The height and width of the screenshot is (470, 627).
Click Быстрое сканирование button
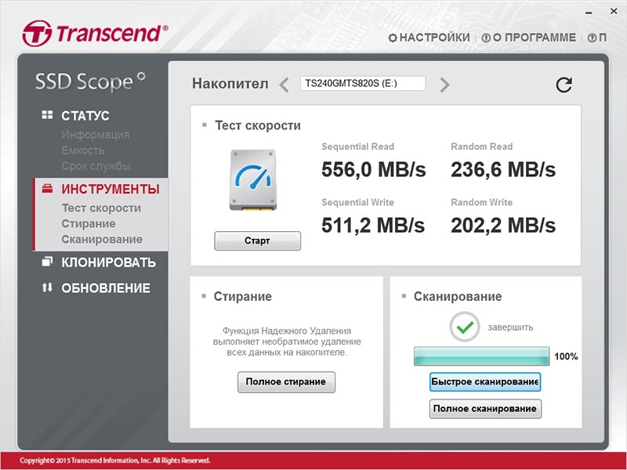485,381
